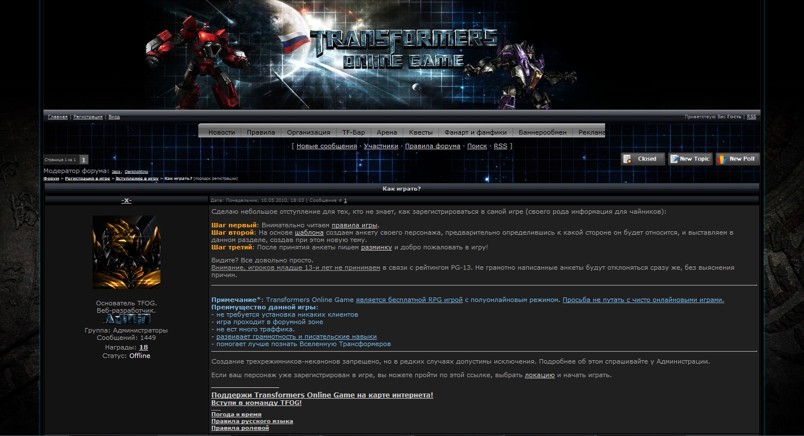This screenshot has height=436, width=804.
Task: Start a poll using New Poll button
Action: point(737,159)
